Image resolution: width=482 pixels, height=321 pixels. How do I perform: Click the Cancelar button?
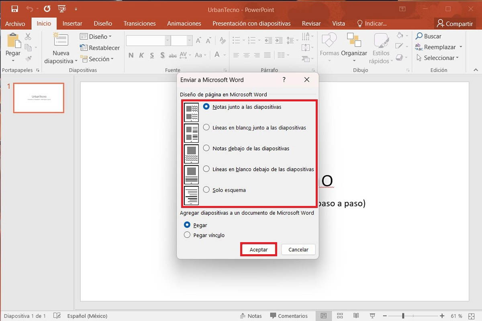pos(298,249)
